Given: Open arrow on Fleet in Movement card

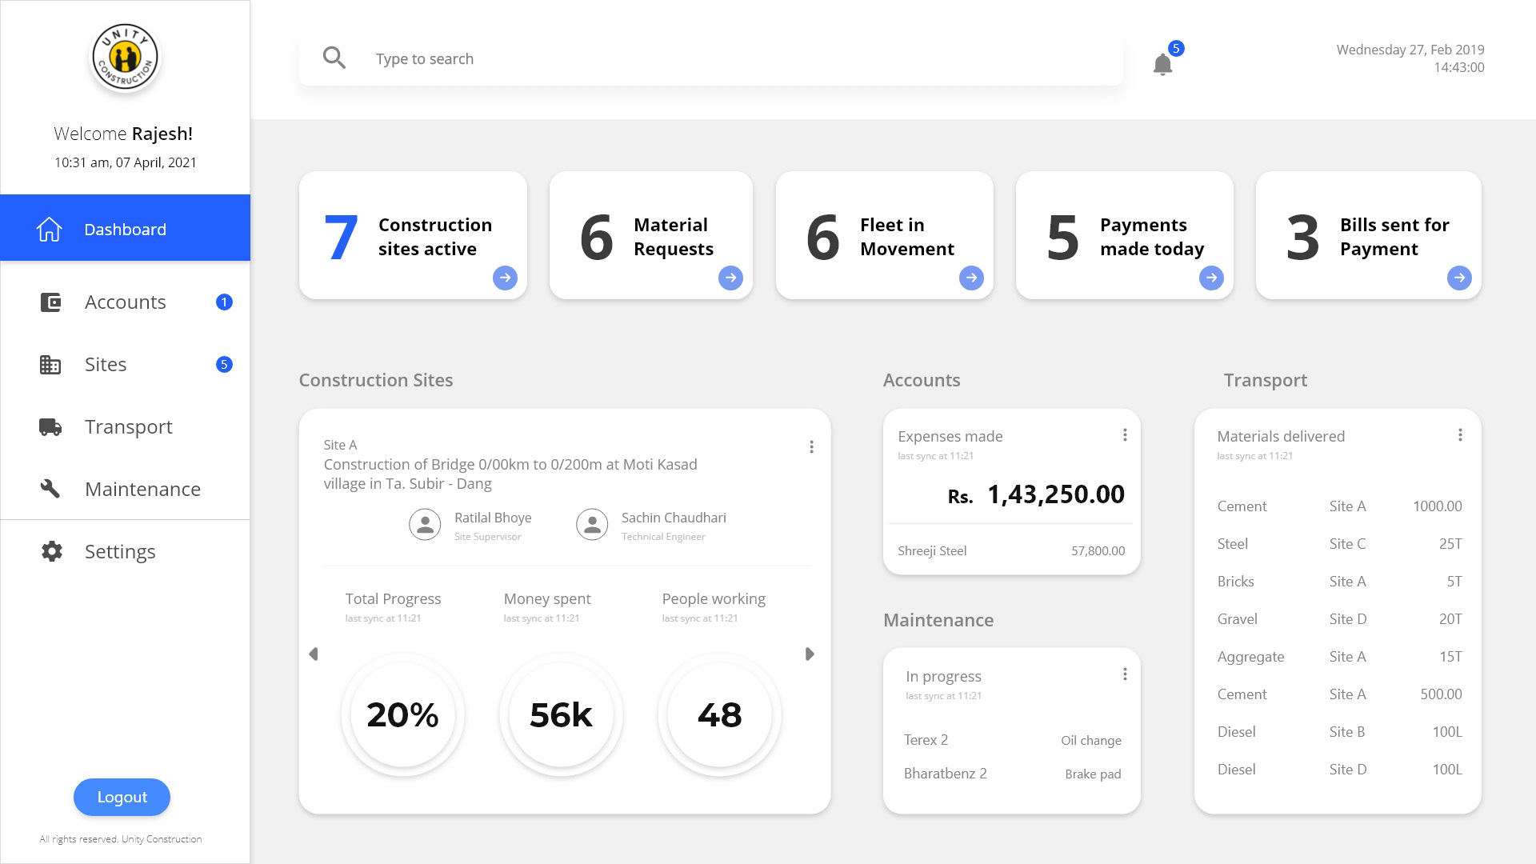Looking at the screenshot, I should coord(971,278).
